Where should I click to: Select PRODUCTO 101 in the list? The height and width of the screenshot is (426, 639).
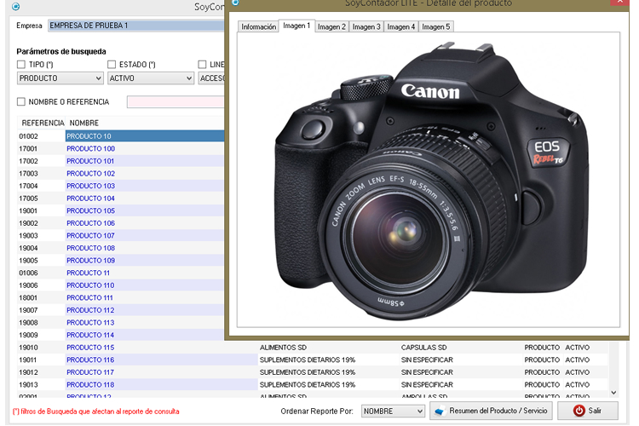click(x=90, y=161)
